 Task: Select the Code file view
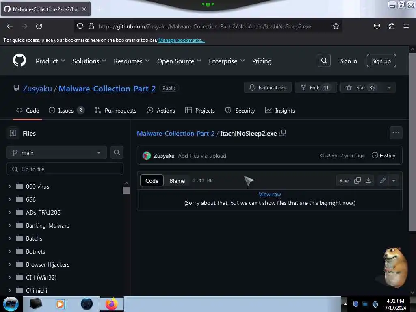152,181
